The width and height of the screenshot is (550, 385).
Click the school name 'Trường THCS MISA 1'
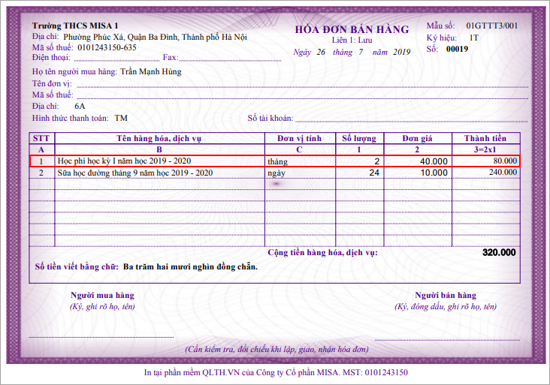(75, 26)
